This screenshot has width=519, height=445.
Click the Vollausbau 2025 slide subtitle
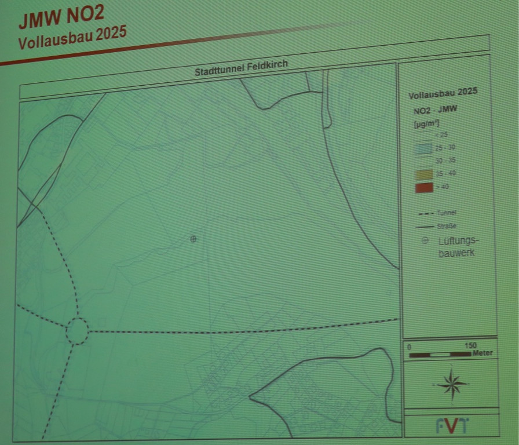tap(72, 39)
